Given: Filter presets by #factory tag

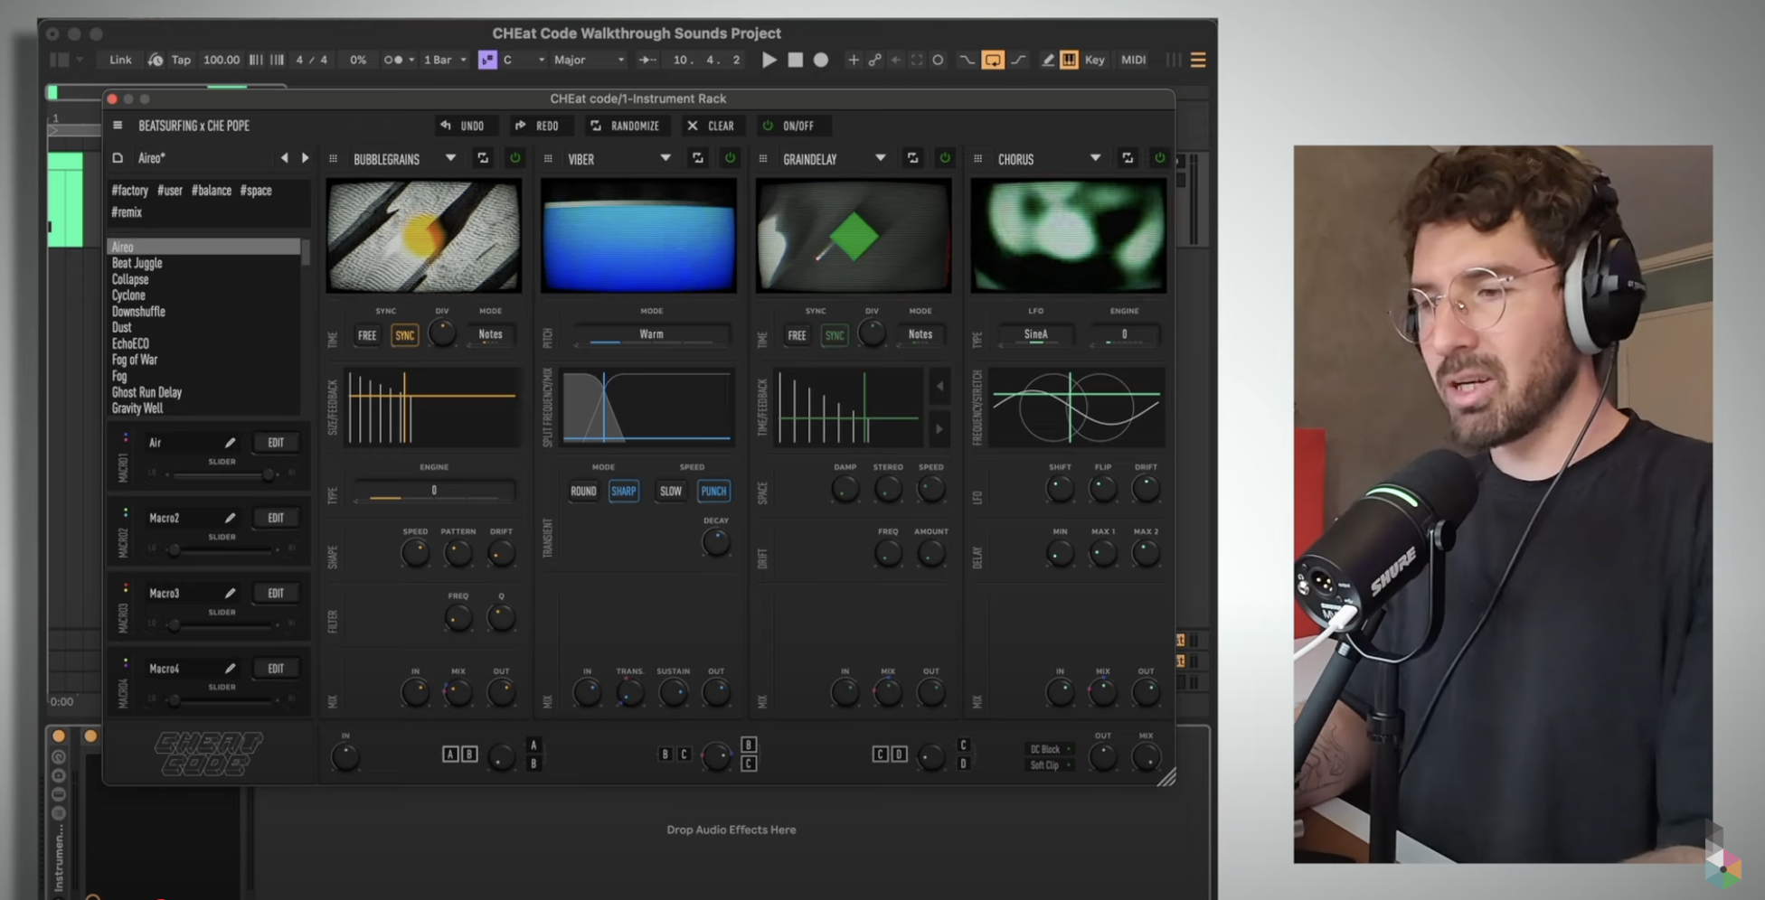Looking at the screenshot, I should point(129,191).
